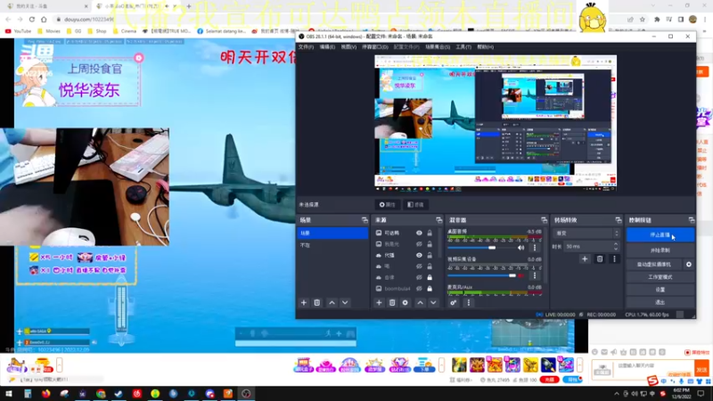This screenshot has height=401, width=713.
Task: Show the boombula4 source eye toggle
Action: (x=419, y=289)
